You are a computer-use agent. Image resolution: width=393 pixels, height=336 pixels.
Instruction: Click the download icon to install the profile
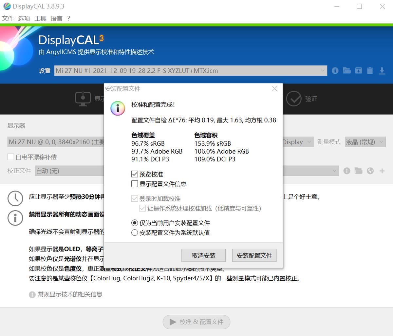[382, 70]
